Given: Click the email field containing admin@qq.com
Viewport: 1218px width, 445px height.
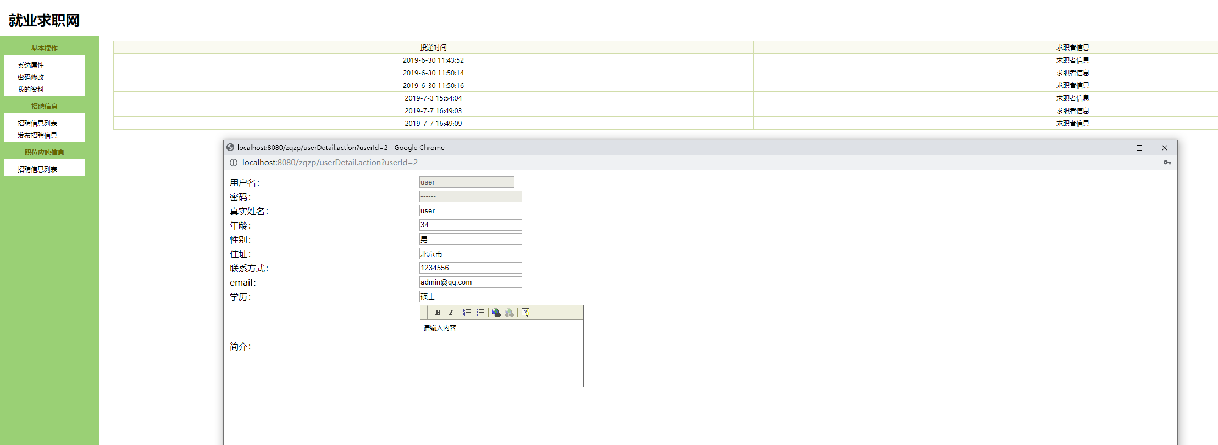Looking at the screenshot, I should pos(470,282).
